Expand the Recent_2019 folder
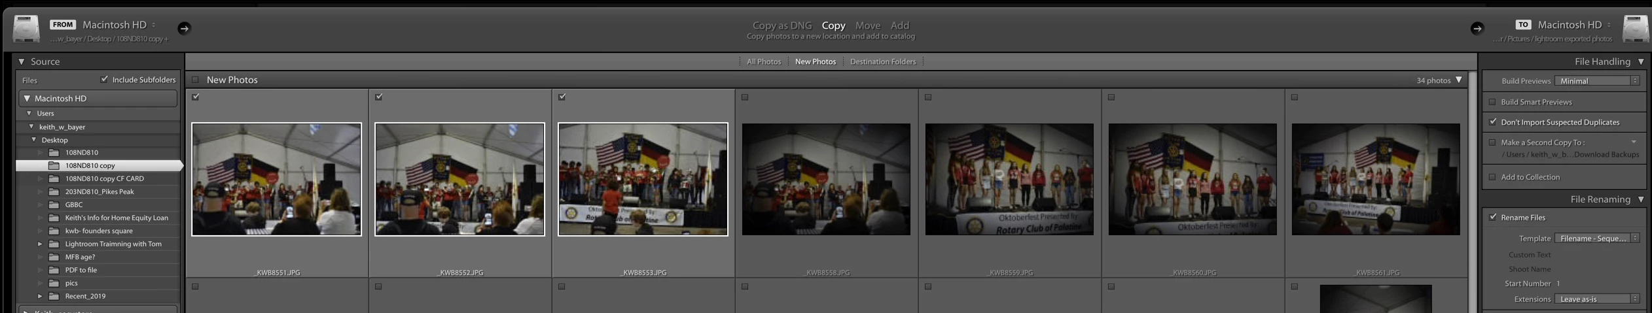 click(40, 296)
